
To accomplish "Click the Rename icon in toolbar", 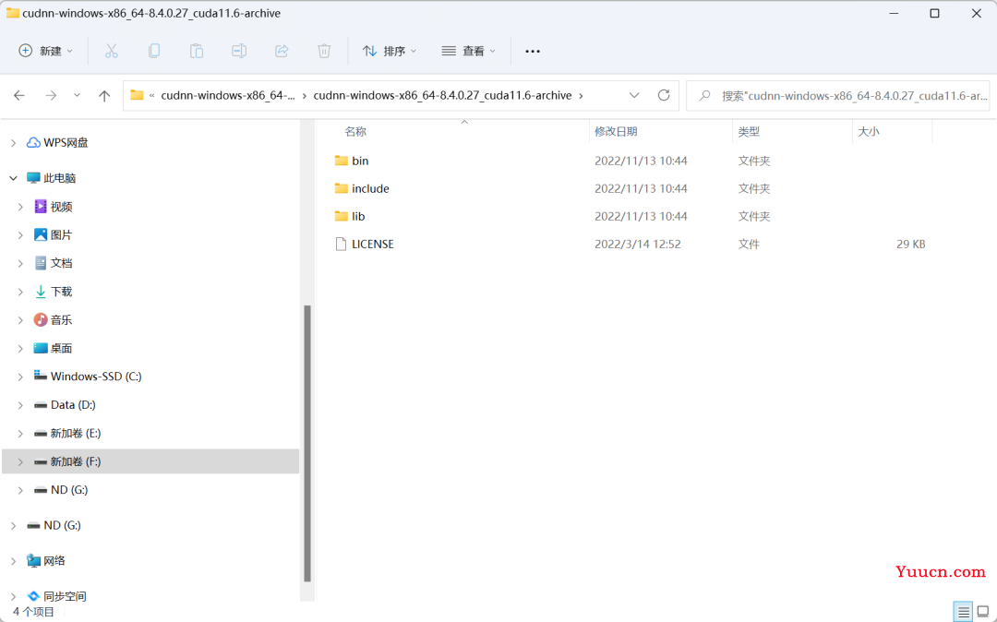I will (x=239, y=51).
